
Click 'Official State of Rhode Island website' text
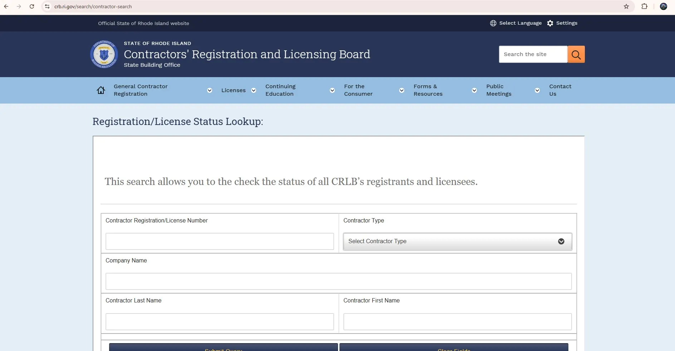143,23
